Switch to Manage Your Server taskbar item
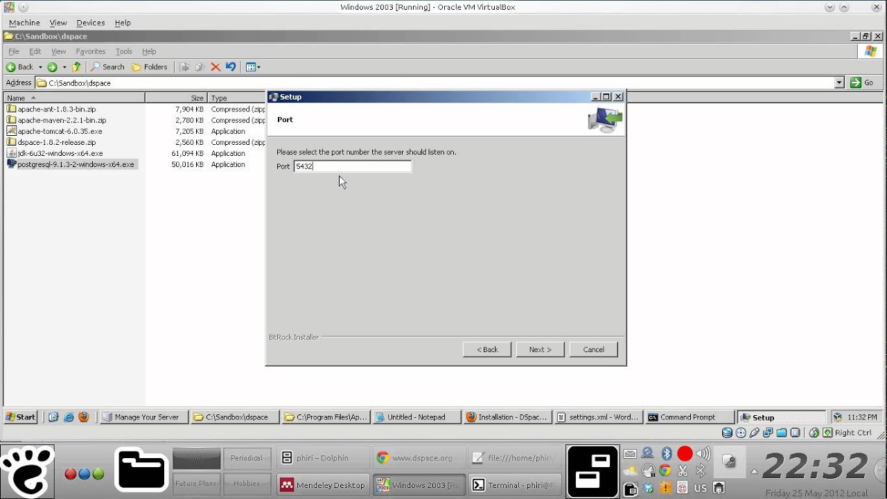The width and height of the screenshot is (887, 499). [143, 417]
